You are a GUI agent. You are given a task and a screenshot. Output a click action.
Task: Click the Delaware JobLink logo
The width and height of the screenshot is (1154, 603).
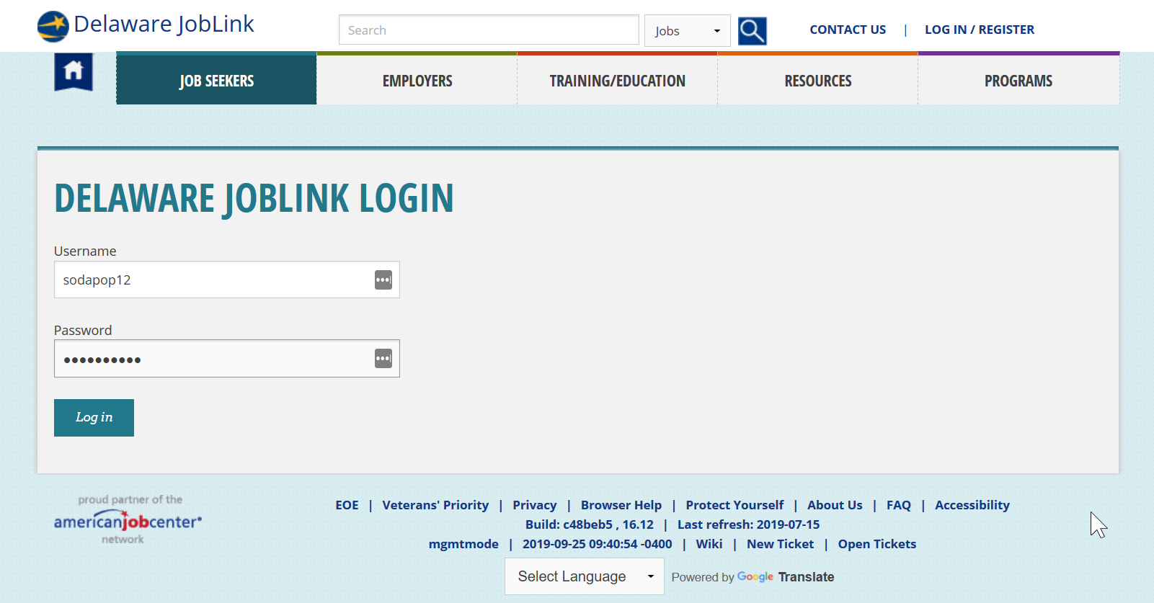pyautogui.click(x=146, y=25)
